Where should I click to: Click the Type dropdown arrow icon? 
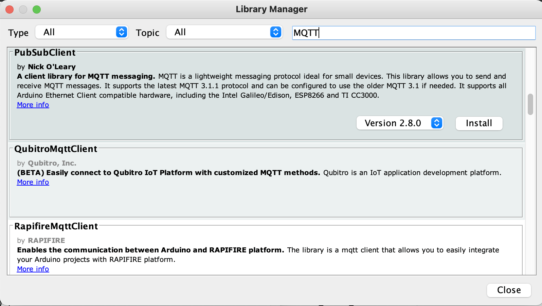(122, 32)
